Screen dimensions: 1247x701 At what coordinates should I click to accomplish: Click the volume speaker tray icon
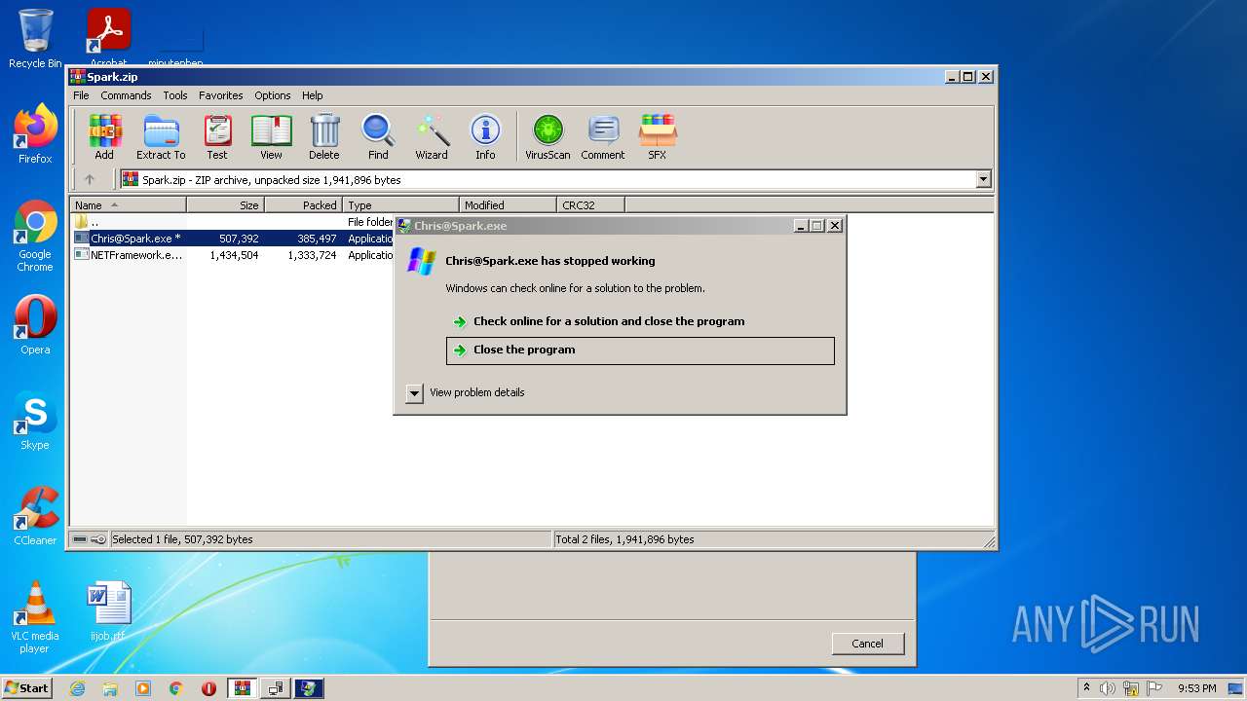coord(1108,688)
